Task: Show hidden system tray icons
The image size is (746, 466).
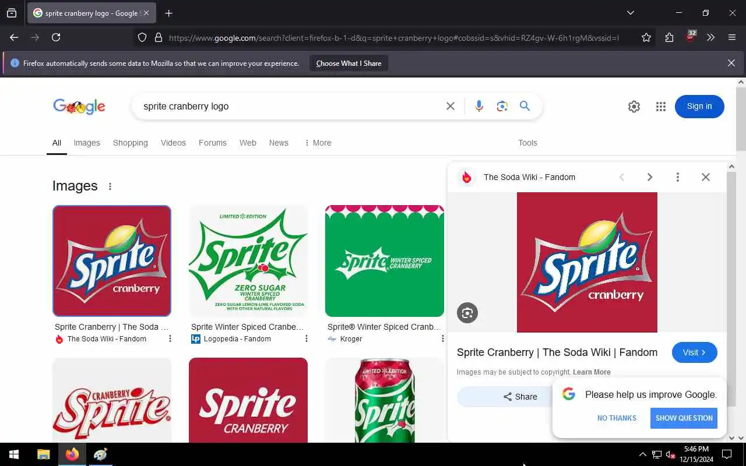Action: click(642, 454)
